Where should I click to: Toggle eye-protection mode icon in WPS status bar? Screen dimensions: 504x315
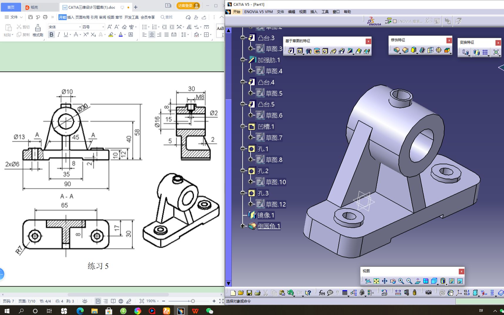(85, 301)
